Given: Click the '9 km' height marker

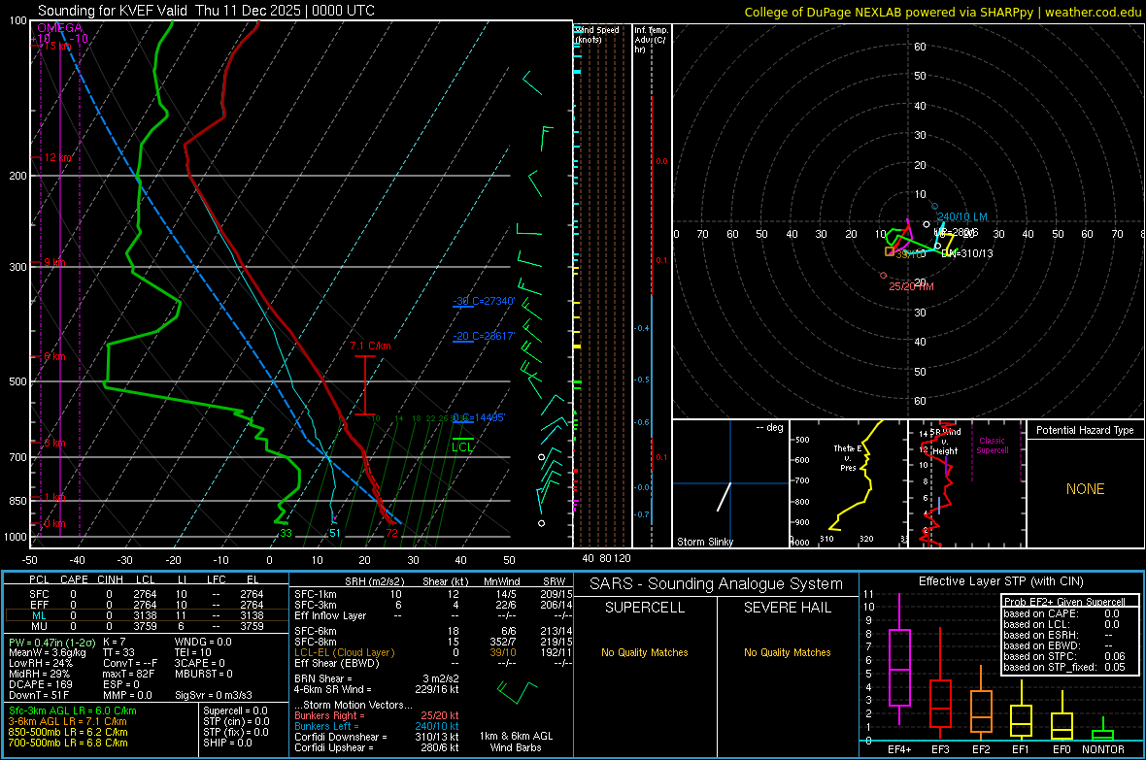Looking at the screenshot, I should (x=54, y=262).
